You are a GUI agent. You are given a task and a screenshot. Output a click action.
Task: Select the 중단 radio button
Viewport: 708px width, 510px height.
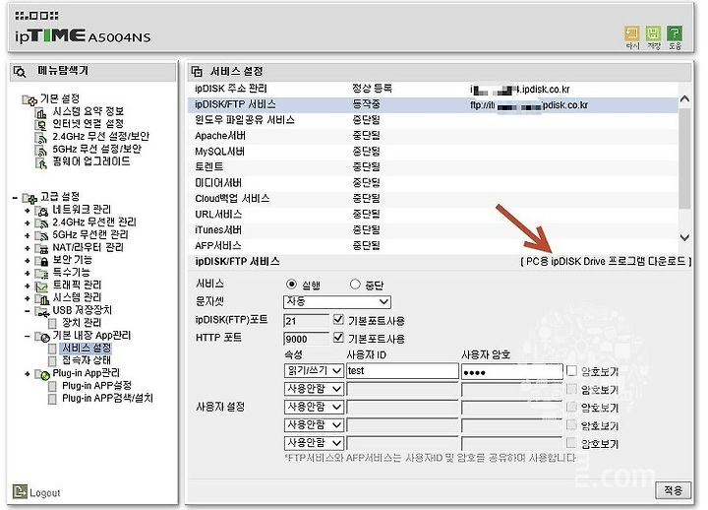355,285
